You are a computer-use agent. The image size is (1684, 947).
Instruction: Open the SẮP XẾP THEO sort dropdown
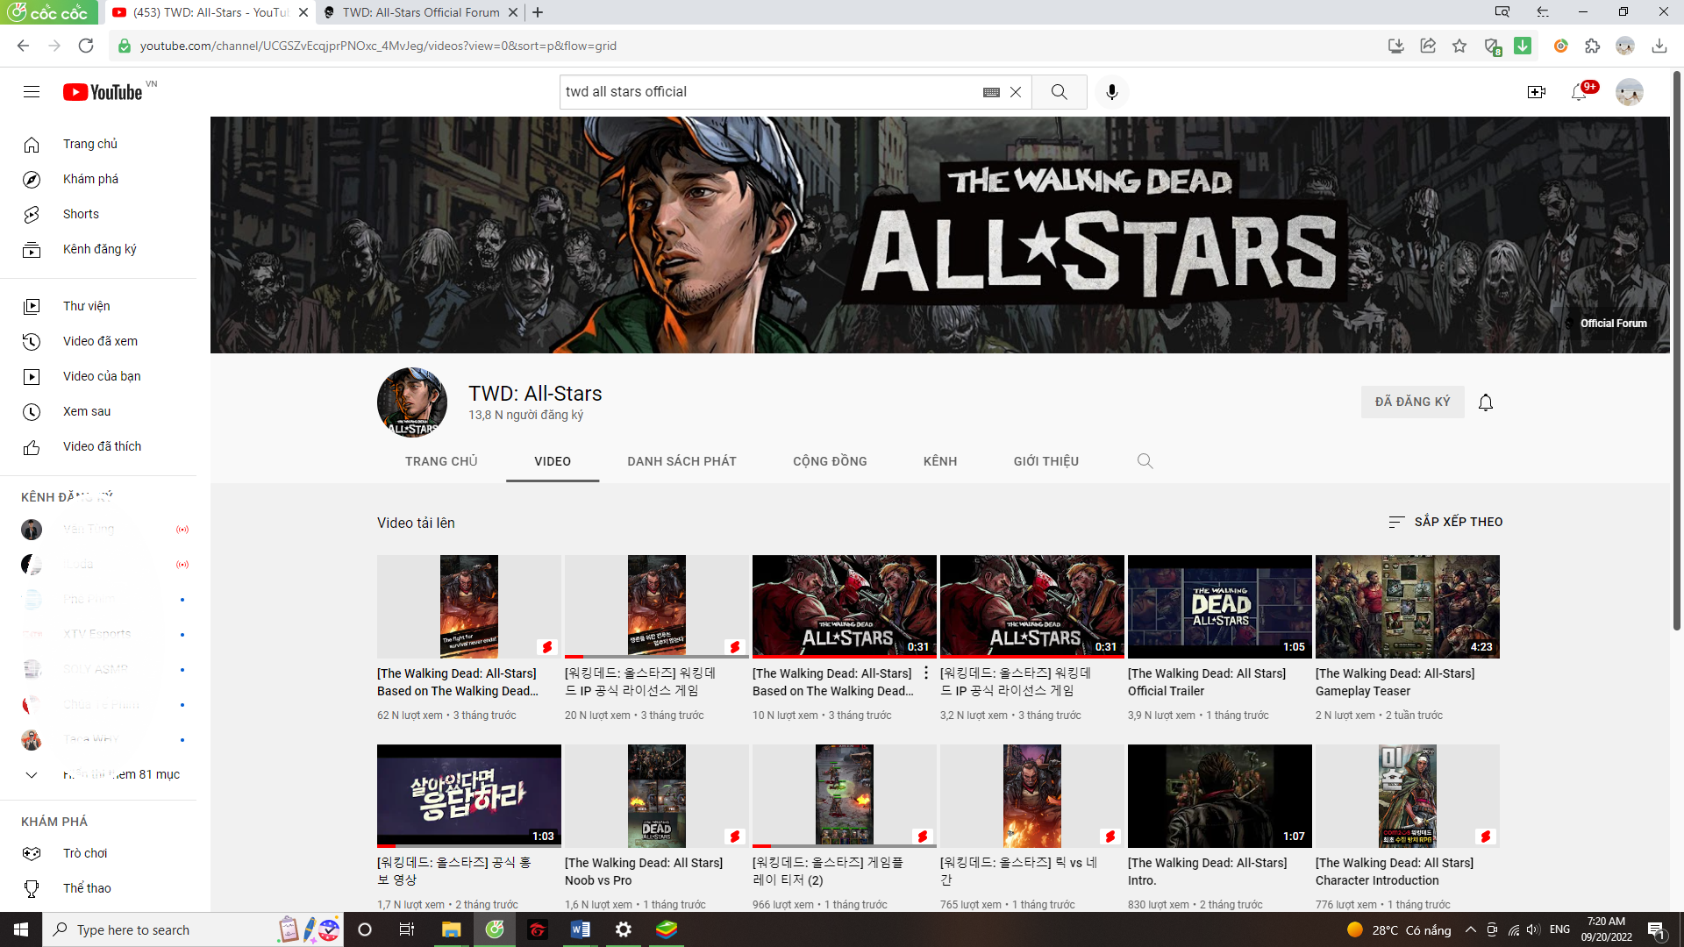(x=1445, y=522)
